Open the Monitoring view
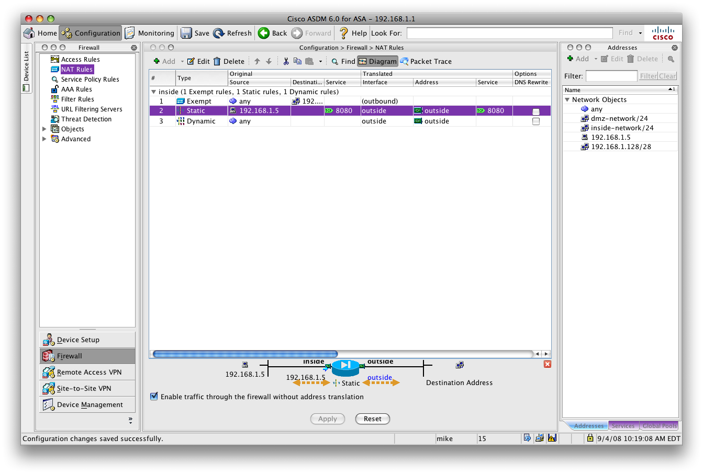The width and height of the screenshot is (703, 474). tap(149, 33)
